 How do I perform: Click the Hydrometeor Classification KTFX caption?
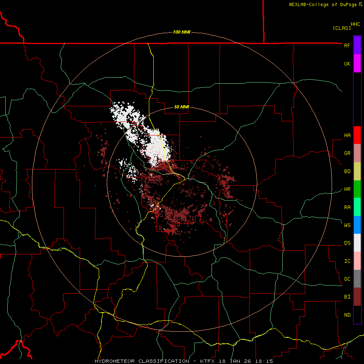point(184,361)
